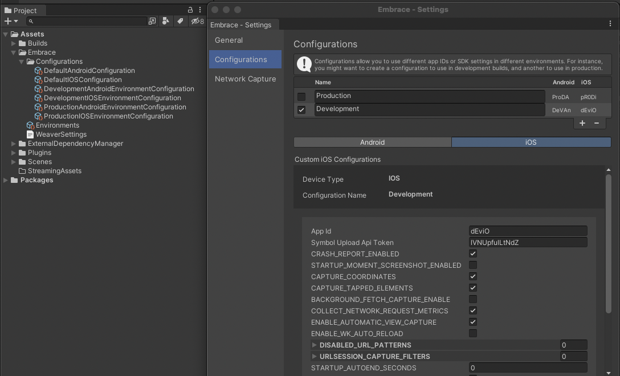Screen dimensions: 620x376
Task: Switch to the iOS platform tab
Action: 531,142
